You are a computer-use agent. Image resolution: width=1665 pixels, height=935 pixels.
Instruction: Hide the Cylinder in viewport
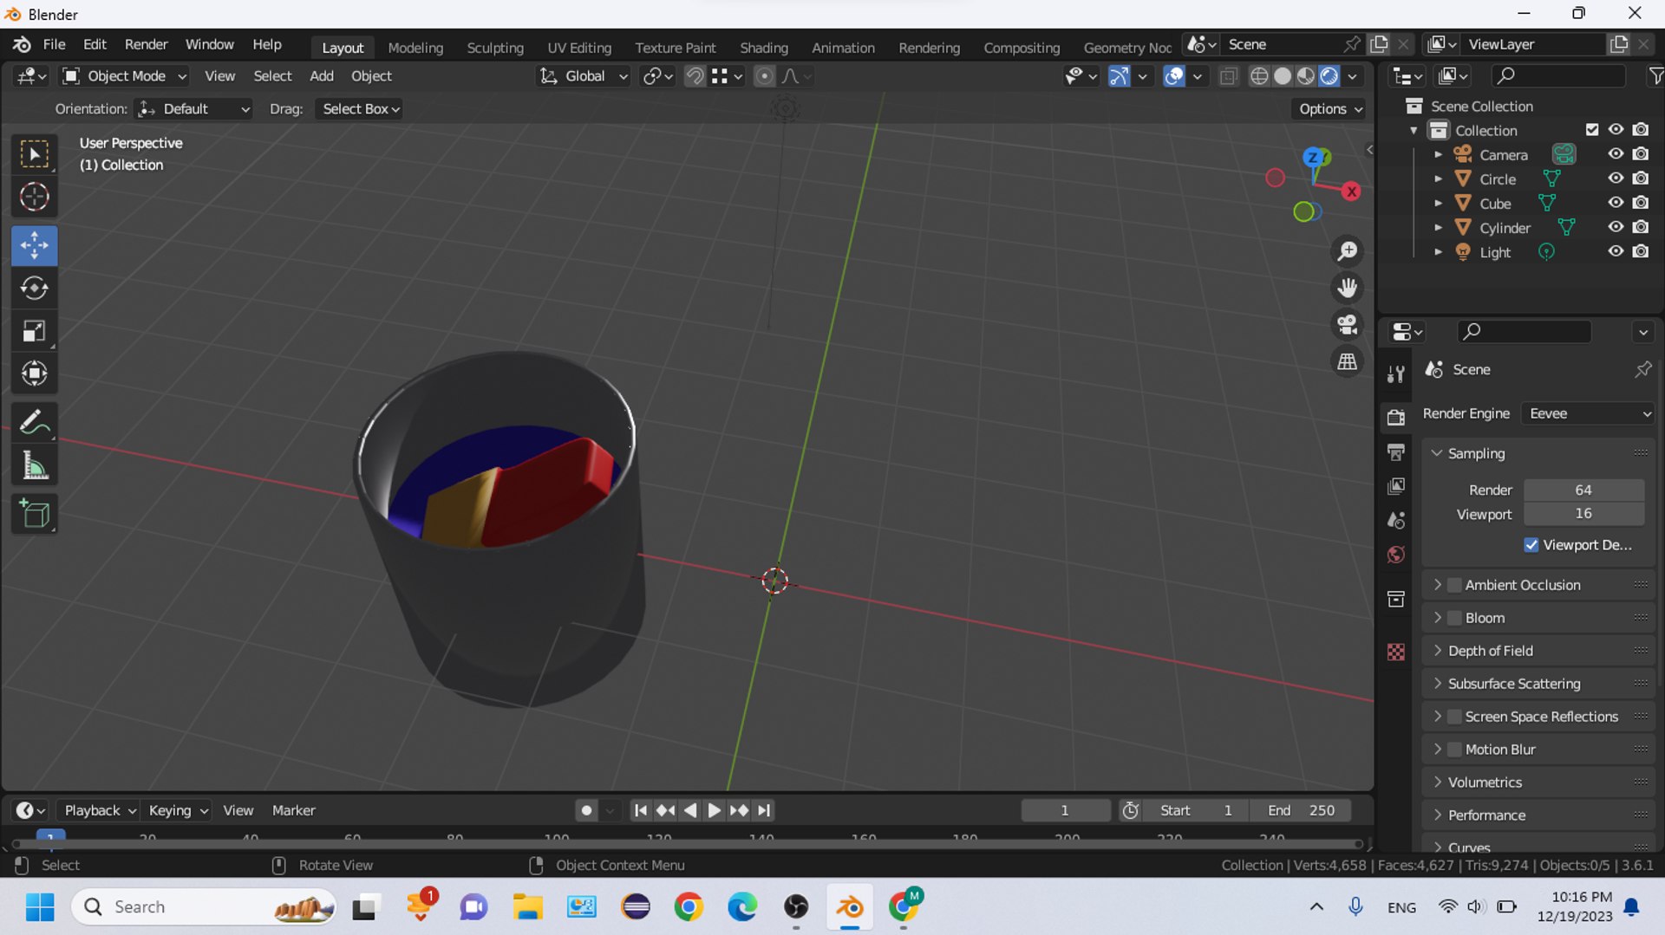pos(1616,227)
